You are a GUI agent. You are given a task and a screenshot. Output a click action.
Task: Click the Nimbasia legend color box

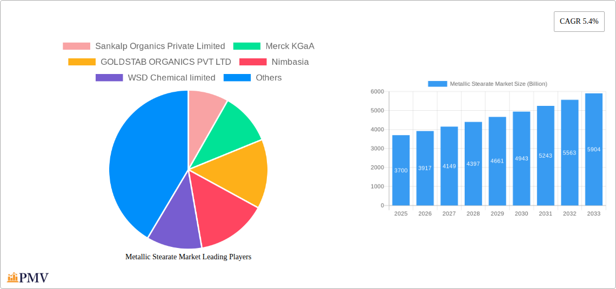click(253, 62)
